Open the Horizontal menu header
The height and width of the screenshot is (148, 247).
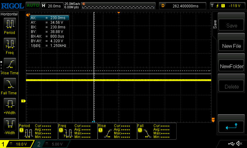tap(9, 14)
